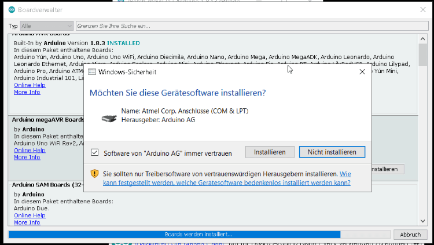Click the 'Boards werden installiert' progress bar
Screen dimensions: 434x245
[x=199, y=235]
